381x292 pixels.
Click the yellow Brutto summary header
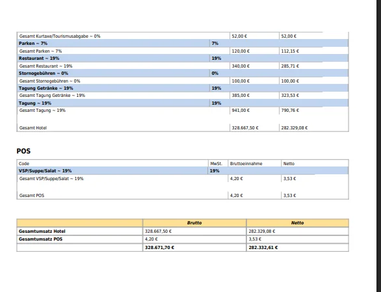tap(194, 222)
